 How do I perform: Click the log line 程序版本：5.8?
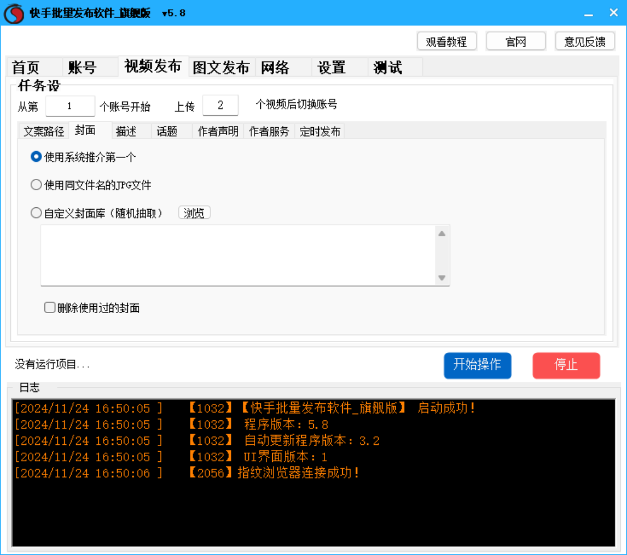pos(172,424)
